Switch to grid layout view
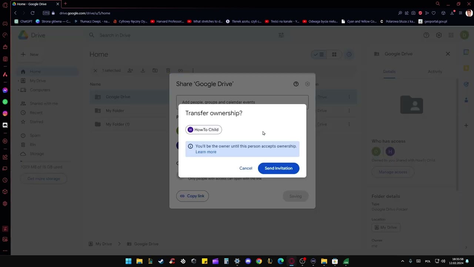This screenshot has width=474, height=267. click(334, 55)
